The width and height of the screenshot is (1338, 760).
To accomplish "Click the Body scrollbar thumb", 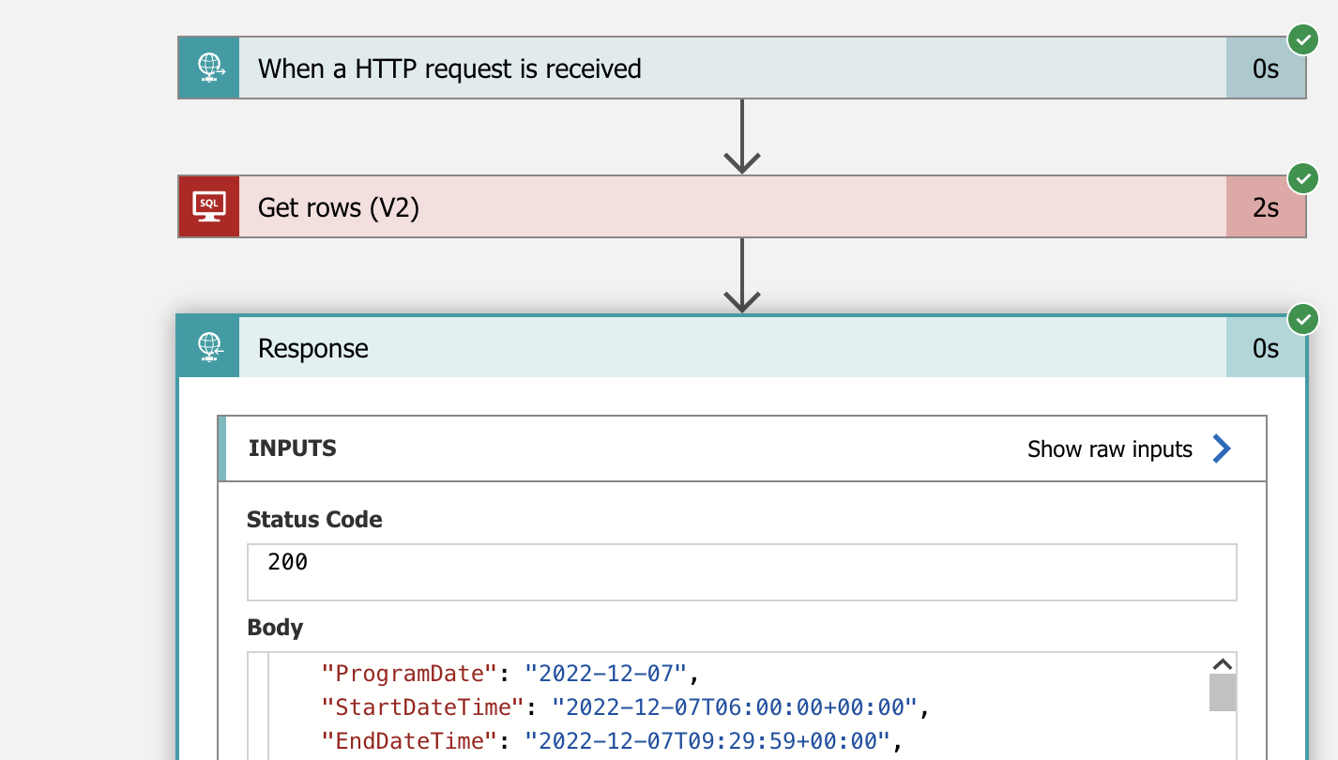I will point(1222,692).
